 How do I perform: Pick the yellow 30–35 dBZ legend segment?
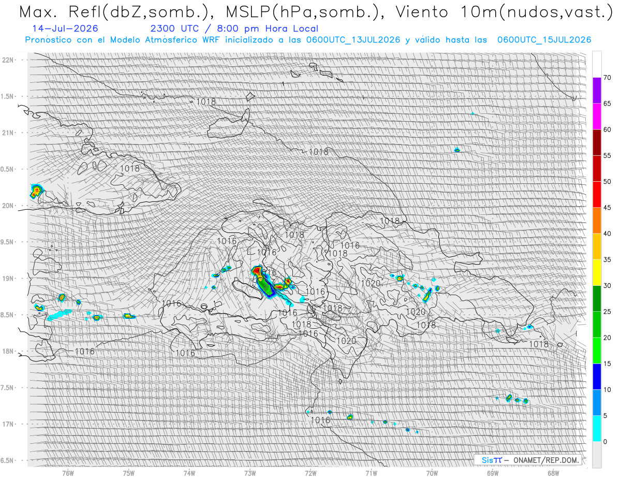click(x=597, y=272)
